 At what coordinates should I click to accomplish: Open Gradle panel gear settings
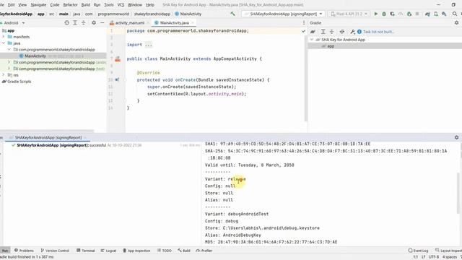456,22
